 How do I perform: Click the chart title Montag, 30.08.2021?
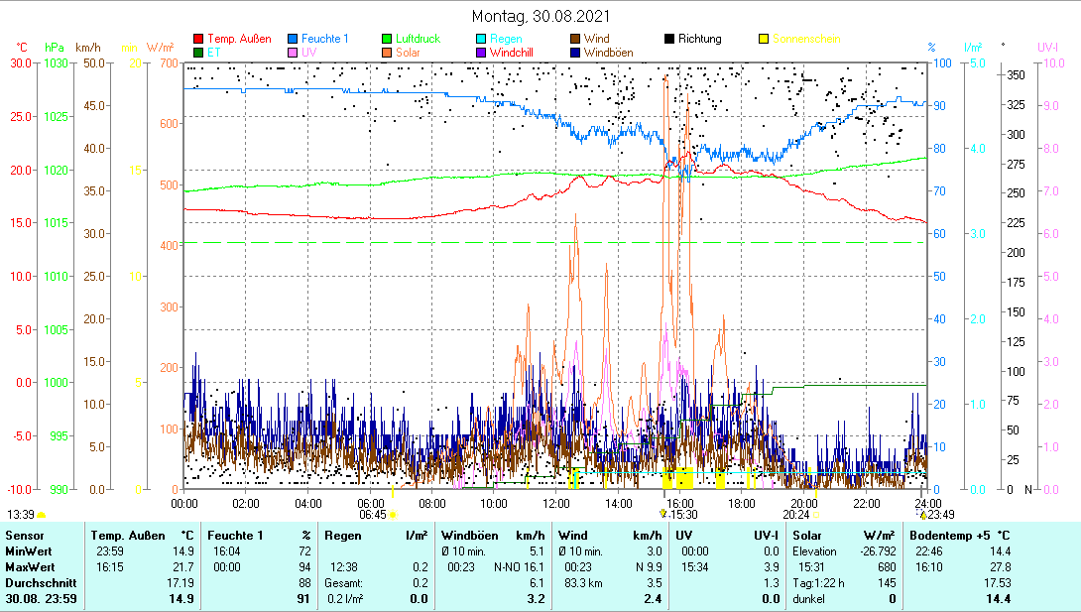point(540,16)
